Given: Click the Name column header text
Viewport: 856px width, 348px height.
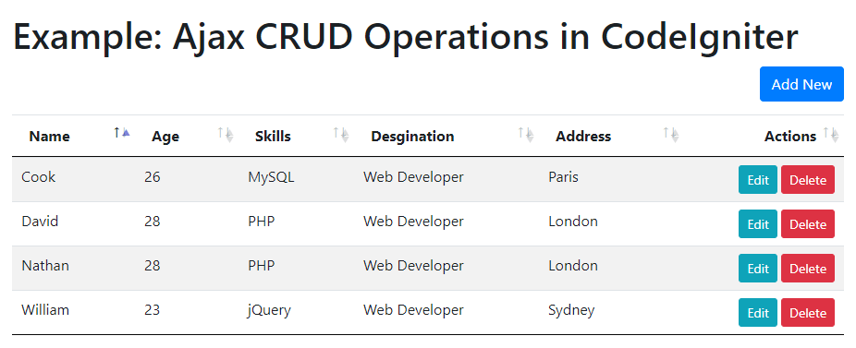Looking at the screenshot, I should (49, 137).
